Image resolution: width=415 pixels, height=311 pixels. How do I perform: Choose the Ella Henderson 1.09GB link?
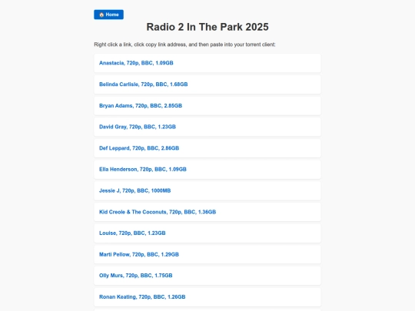143,169
